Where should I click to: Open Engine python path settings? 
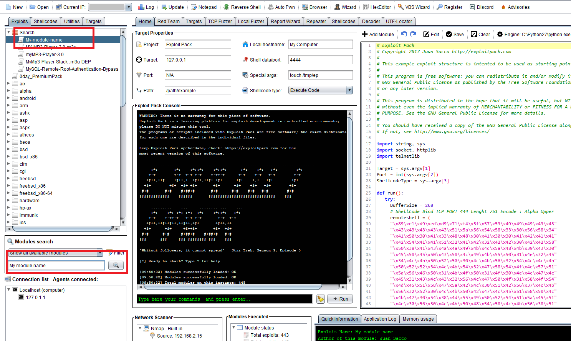pos(533,34)
